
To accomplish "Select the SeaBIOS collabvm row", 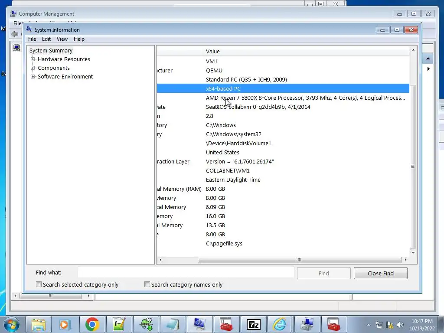I will pyautogui.click(x=283, y=107).
